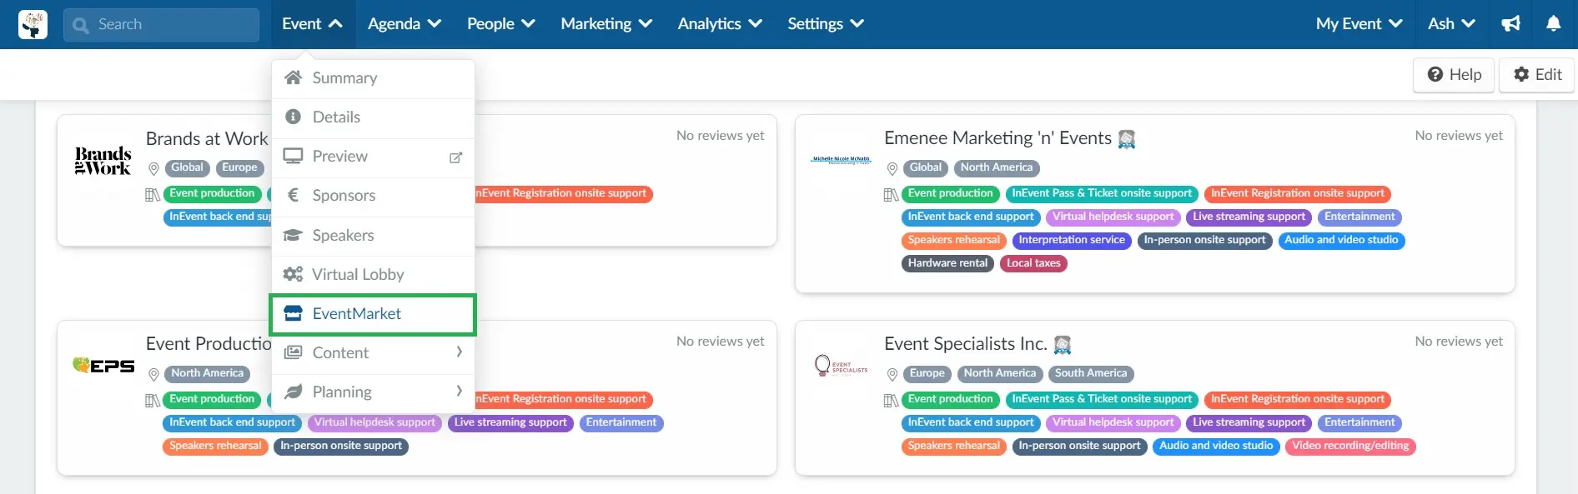Select Summary in Event menu
Viewport: 1578px width, 494px height.
(x=373, y=78)
